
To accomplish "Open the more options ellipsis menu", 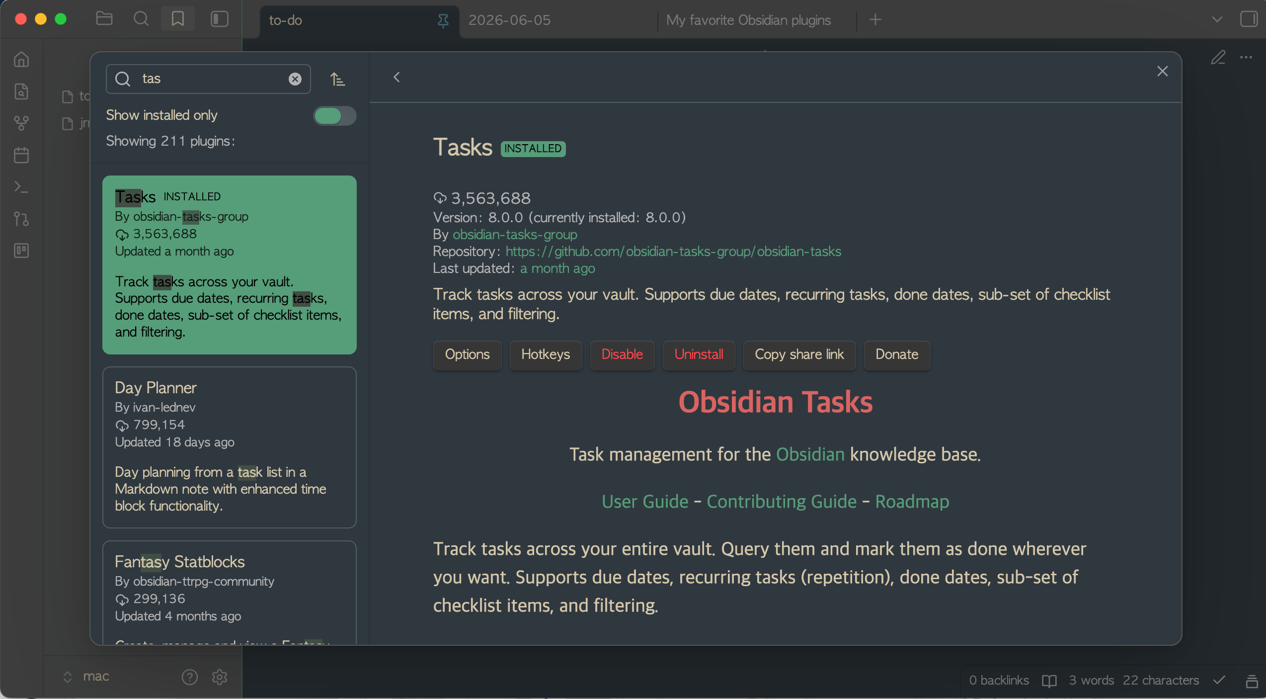I will (1246, 58).
